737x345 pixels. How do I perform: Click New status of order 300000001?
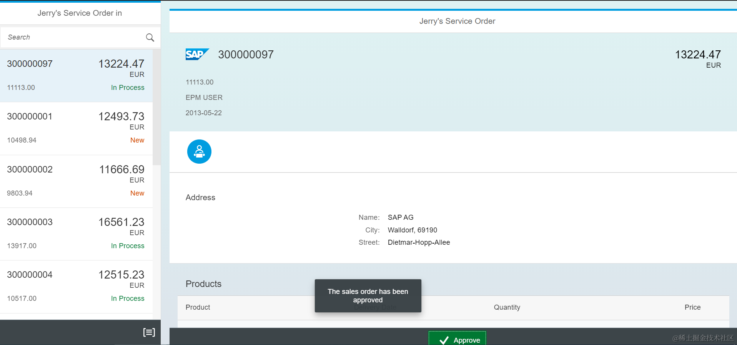click(137, 140)
